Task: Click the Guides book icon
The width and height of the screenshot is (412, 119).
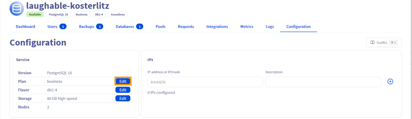Action: (x=372, y=42)
